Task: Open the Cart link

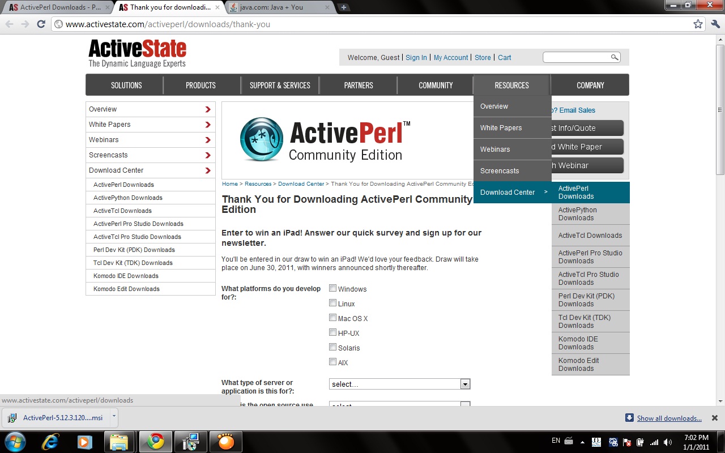Action: coord(505,58)
